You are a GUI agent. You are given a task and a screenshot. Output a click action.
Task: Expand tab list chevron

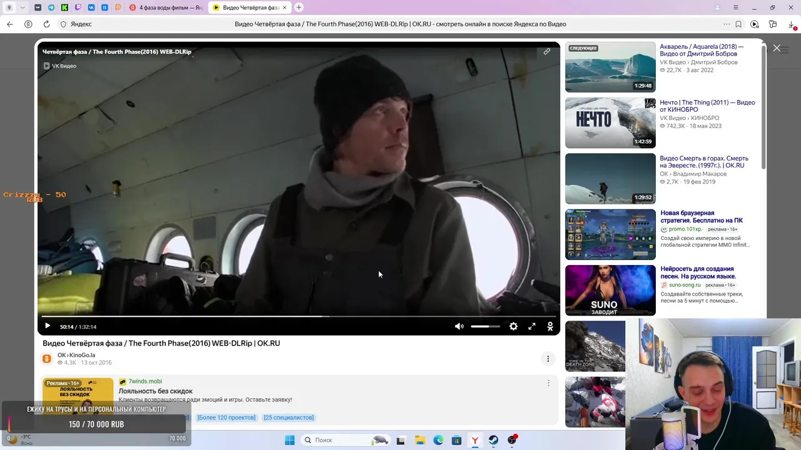point(23,7)
